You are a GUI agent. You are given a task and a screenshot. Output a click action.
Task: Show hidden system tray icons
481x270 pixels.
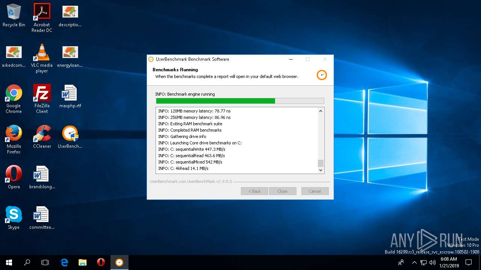(x=414, y=262)
